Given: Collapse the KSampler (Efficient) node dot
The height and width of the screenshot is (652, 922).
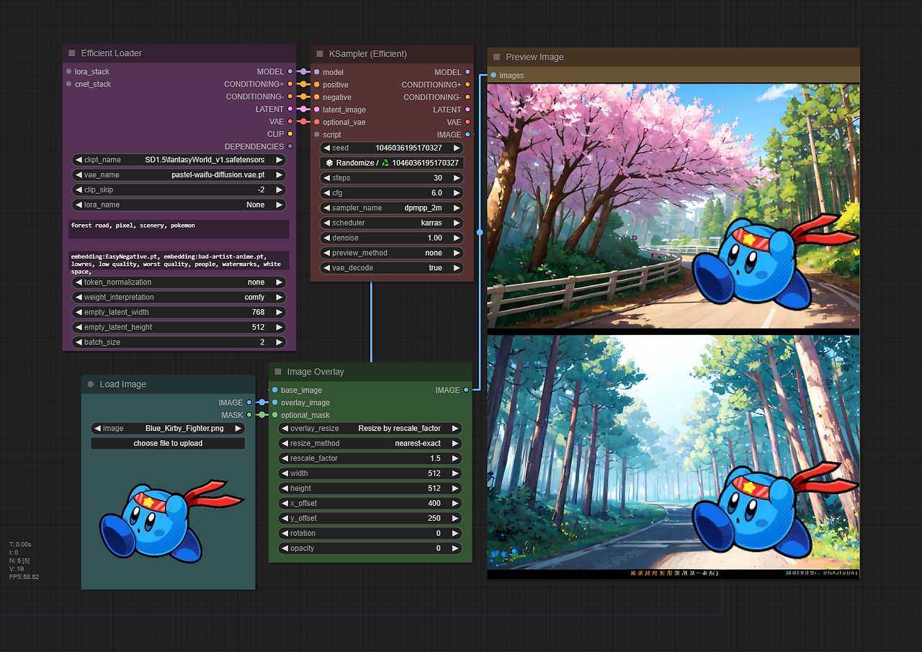Looking at the screenshot, I should 320,54.
